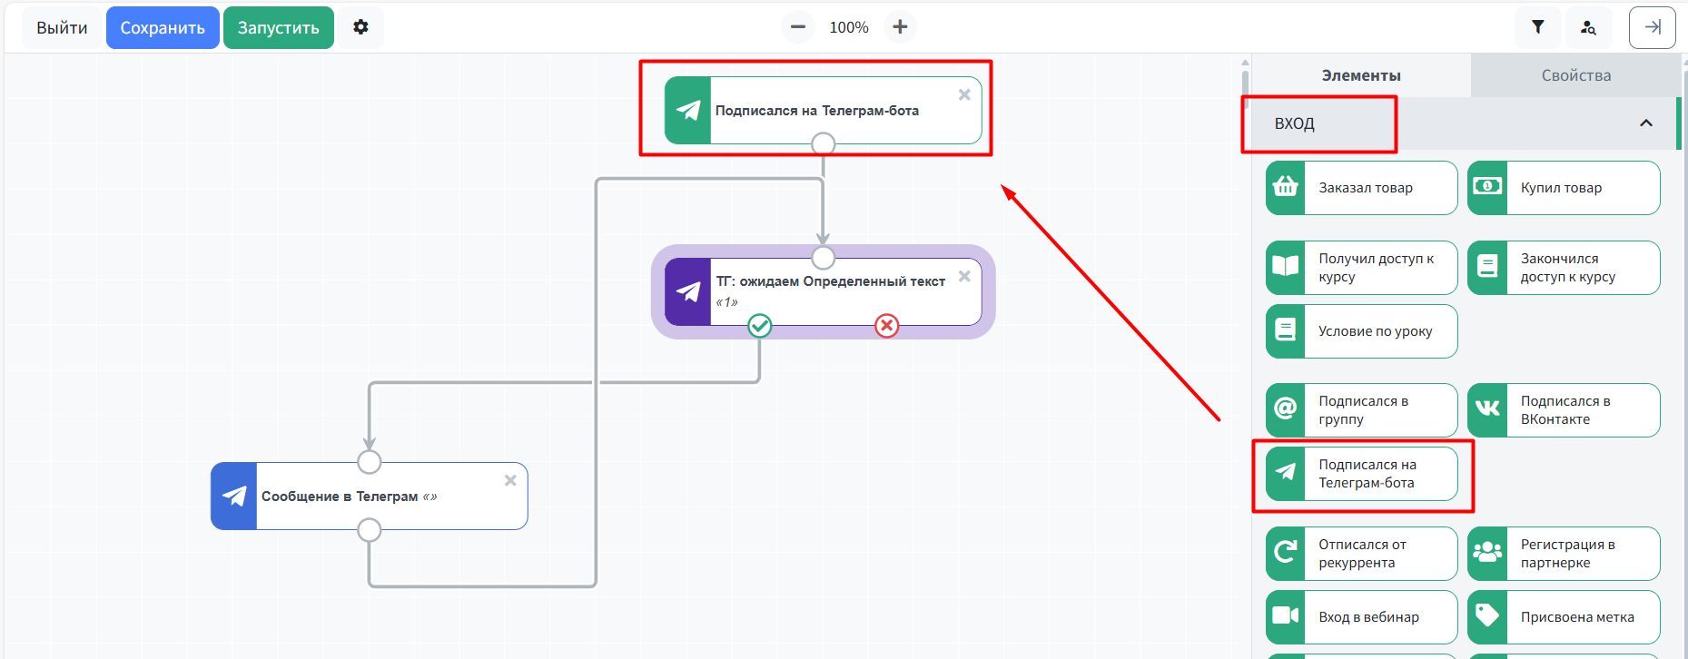Click the open book icon of Получил доступ

point(1286,266)
